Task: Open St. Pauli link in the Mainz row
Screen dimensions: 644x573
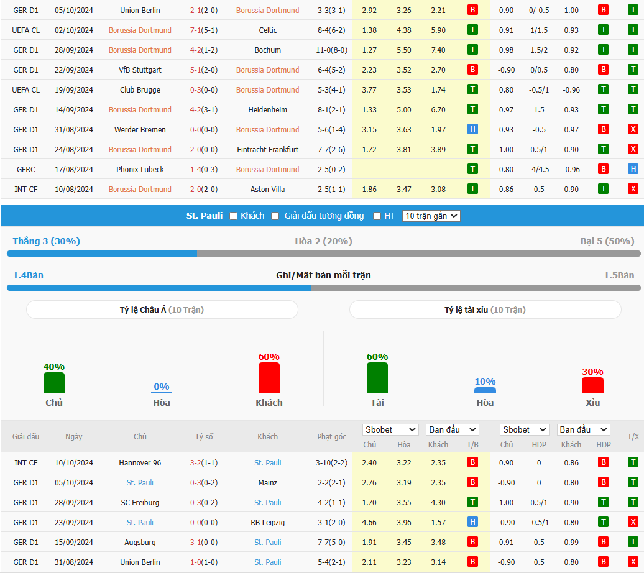Action: click(140, 483)
